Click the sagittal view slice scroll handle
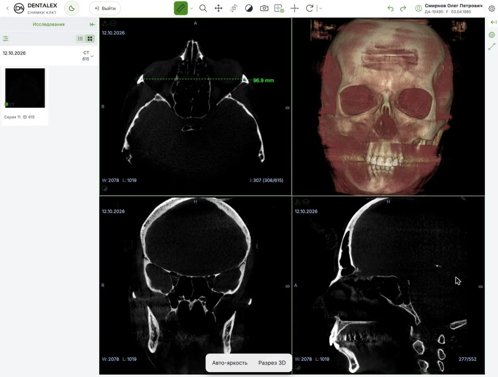This screenshot has width=498, height=377. [x=481, y=287]
